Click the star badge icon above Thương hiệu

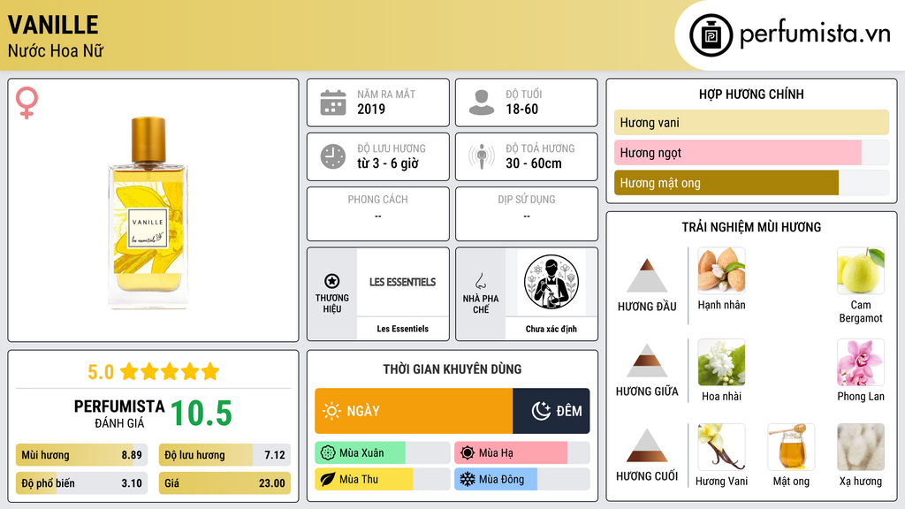[x=332, y=281]
